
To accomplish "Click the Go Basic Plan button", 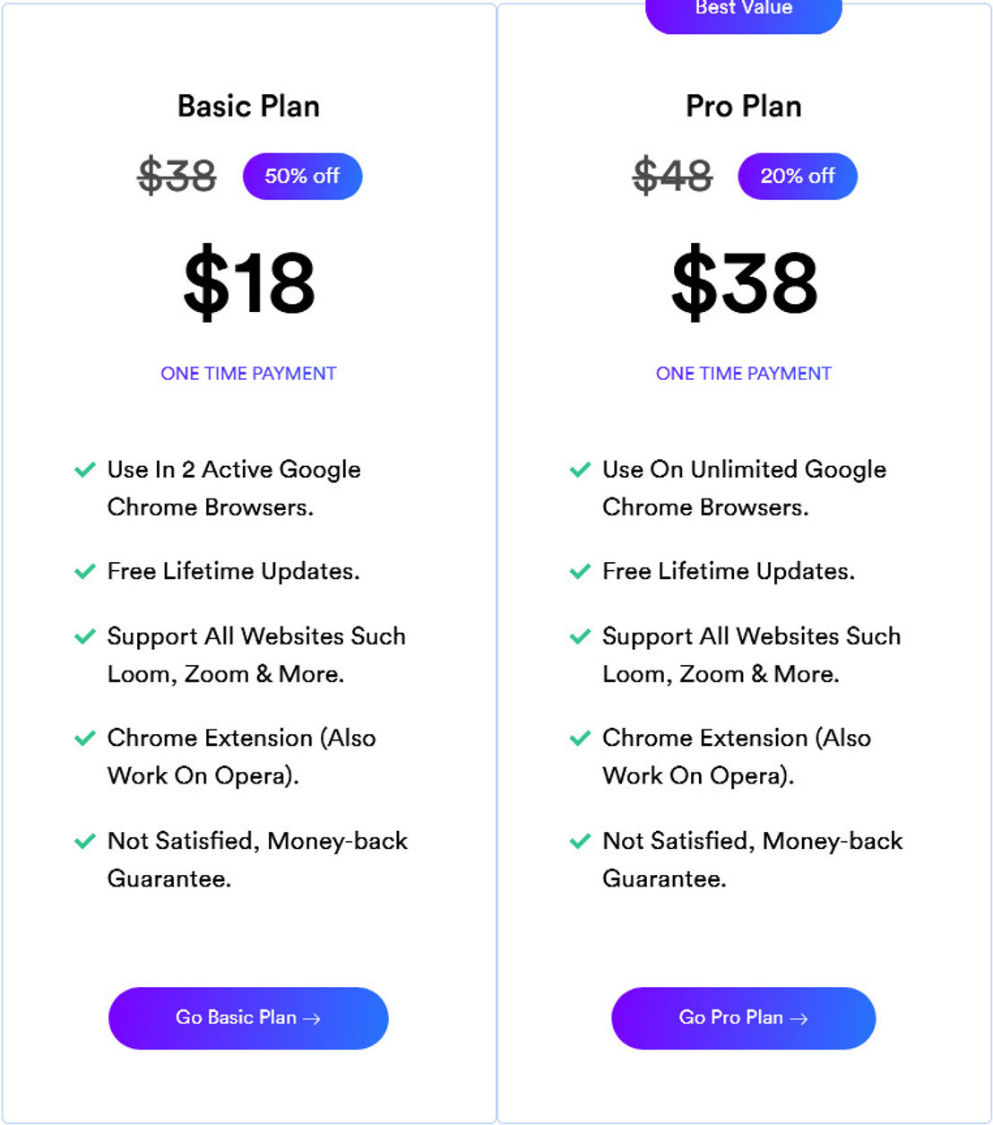I will pos(248,1018).
